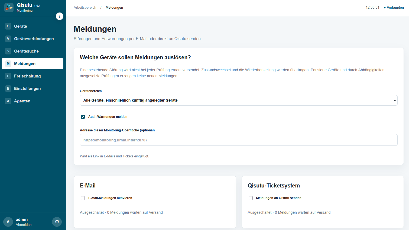Click the A icon for Agenten
Viewport: 409px width, 230px height.
[x=8, y=101]
